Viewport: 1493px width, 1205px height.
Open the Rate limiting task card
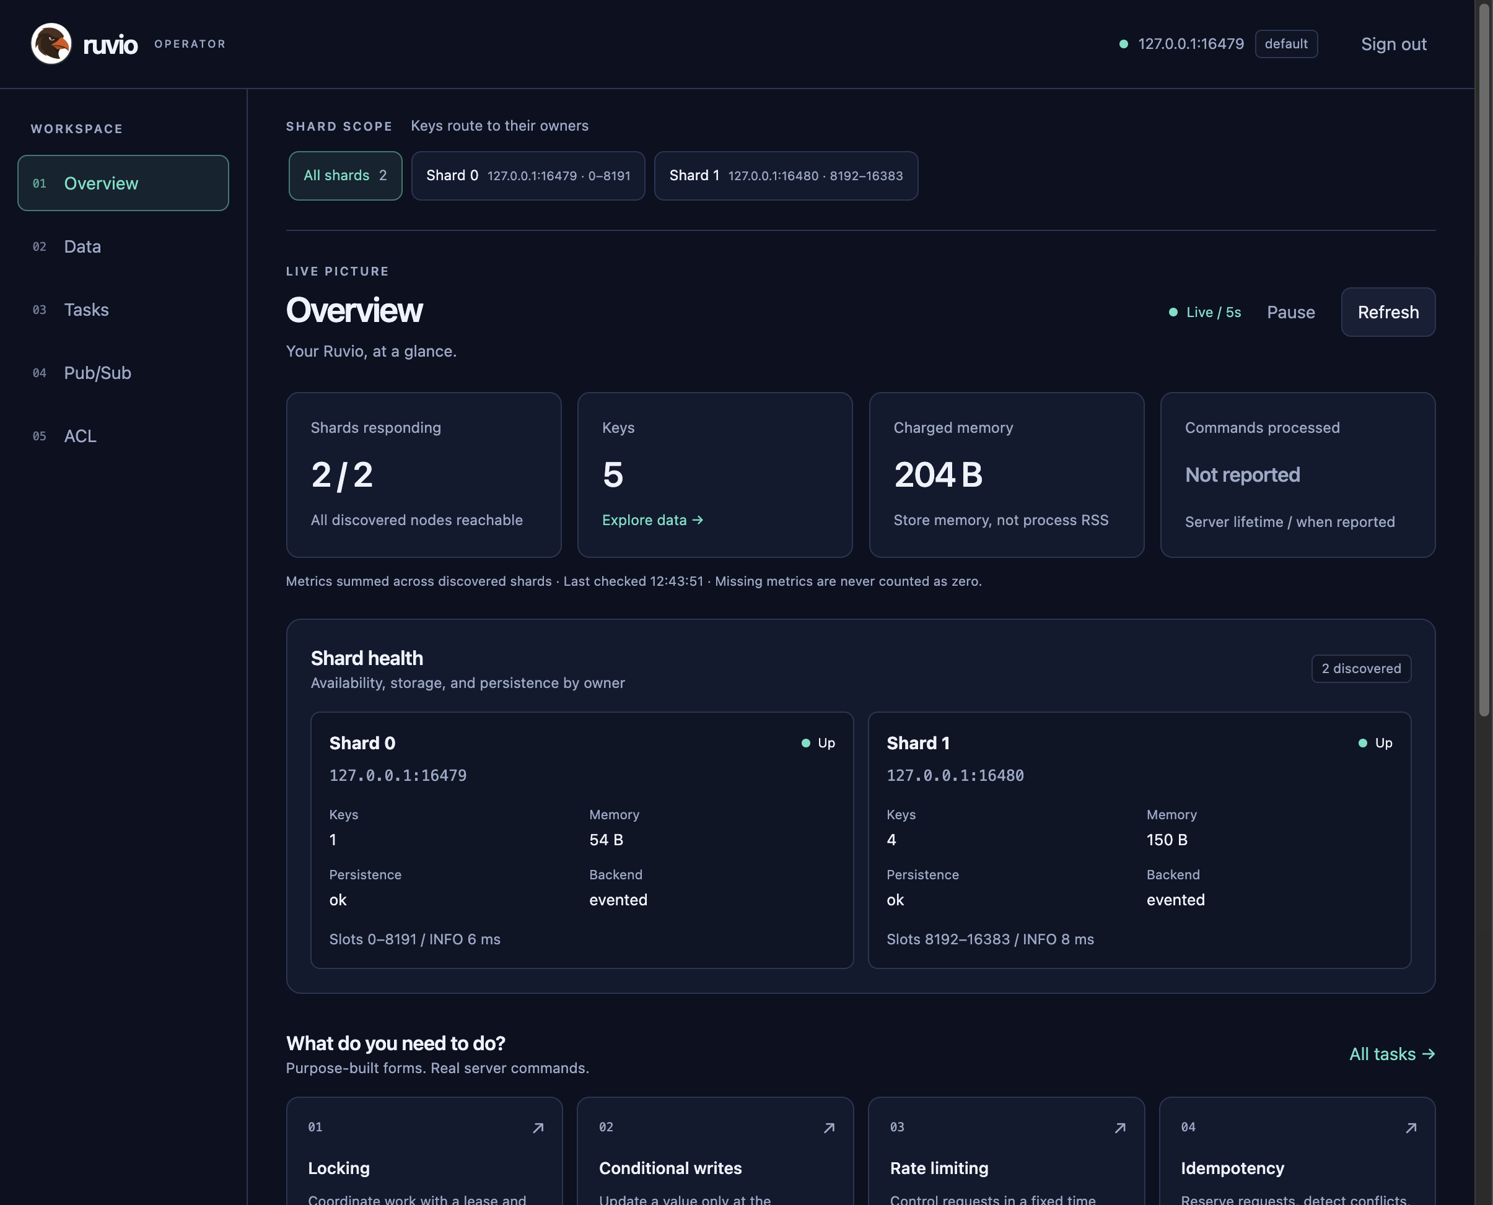[x=1006, y=1151]
